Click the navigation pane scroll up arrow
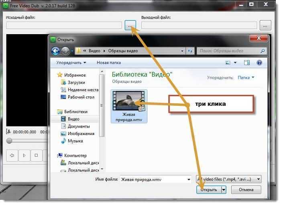Image resolution: width=281 pixels, height=205 pixels. 102,72
